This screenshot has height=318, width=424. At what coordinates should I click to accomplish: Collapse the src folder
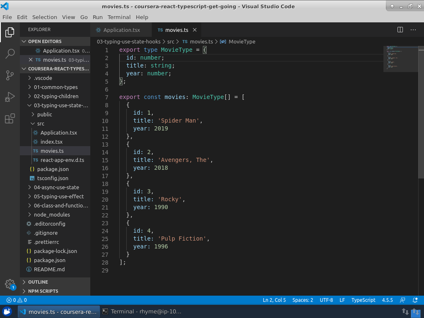[41, 123]
